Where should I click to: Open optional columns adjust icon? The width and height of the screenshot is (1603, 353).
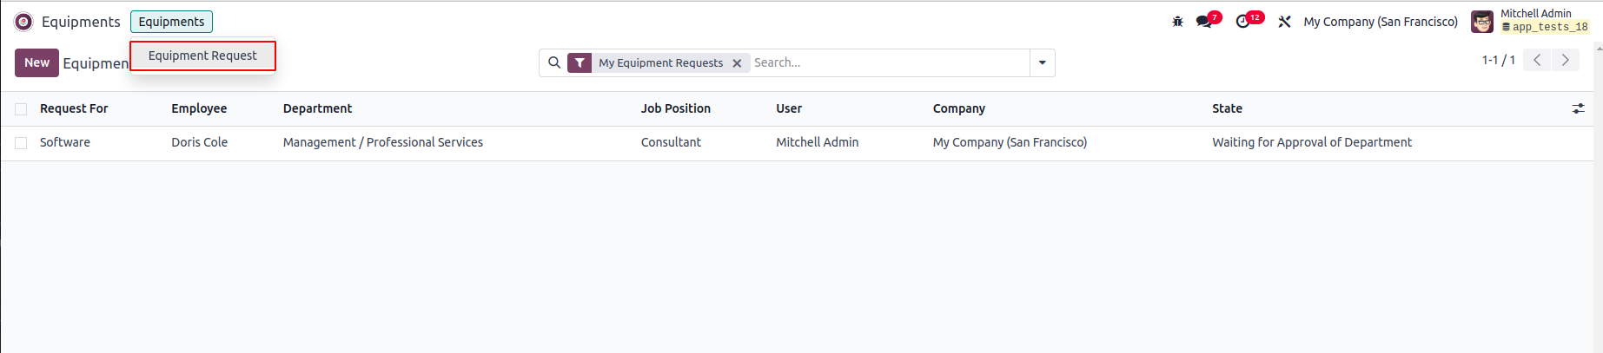coord(1578,108)
